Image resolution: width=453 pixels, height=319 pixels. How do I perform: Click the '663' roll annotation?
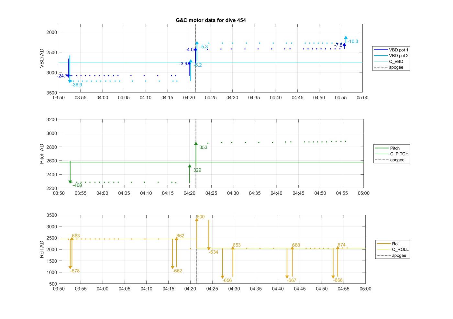(x=76, y=236)
